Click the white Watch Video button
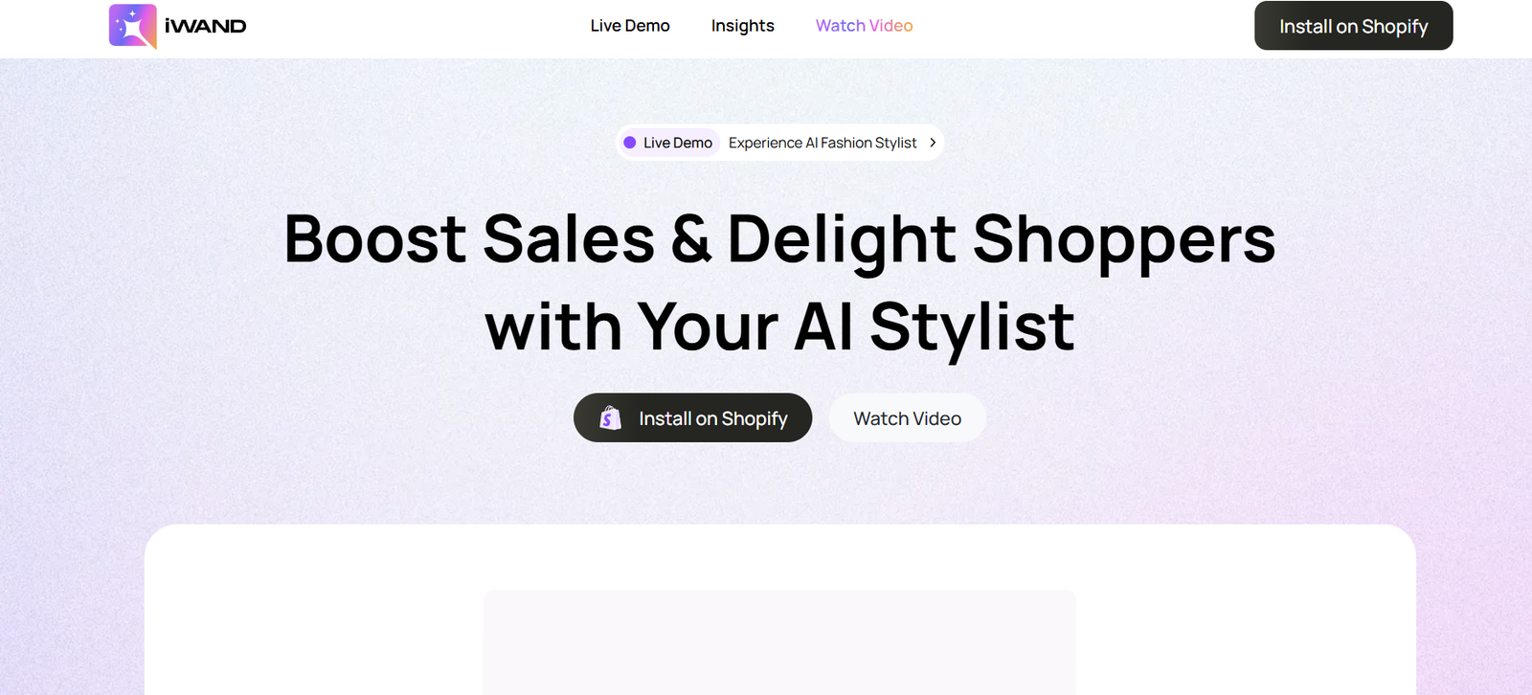 pyautogui.click(x=908, y=418)
